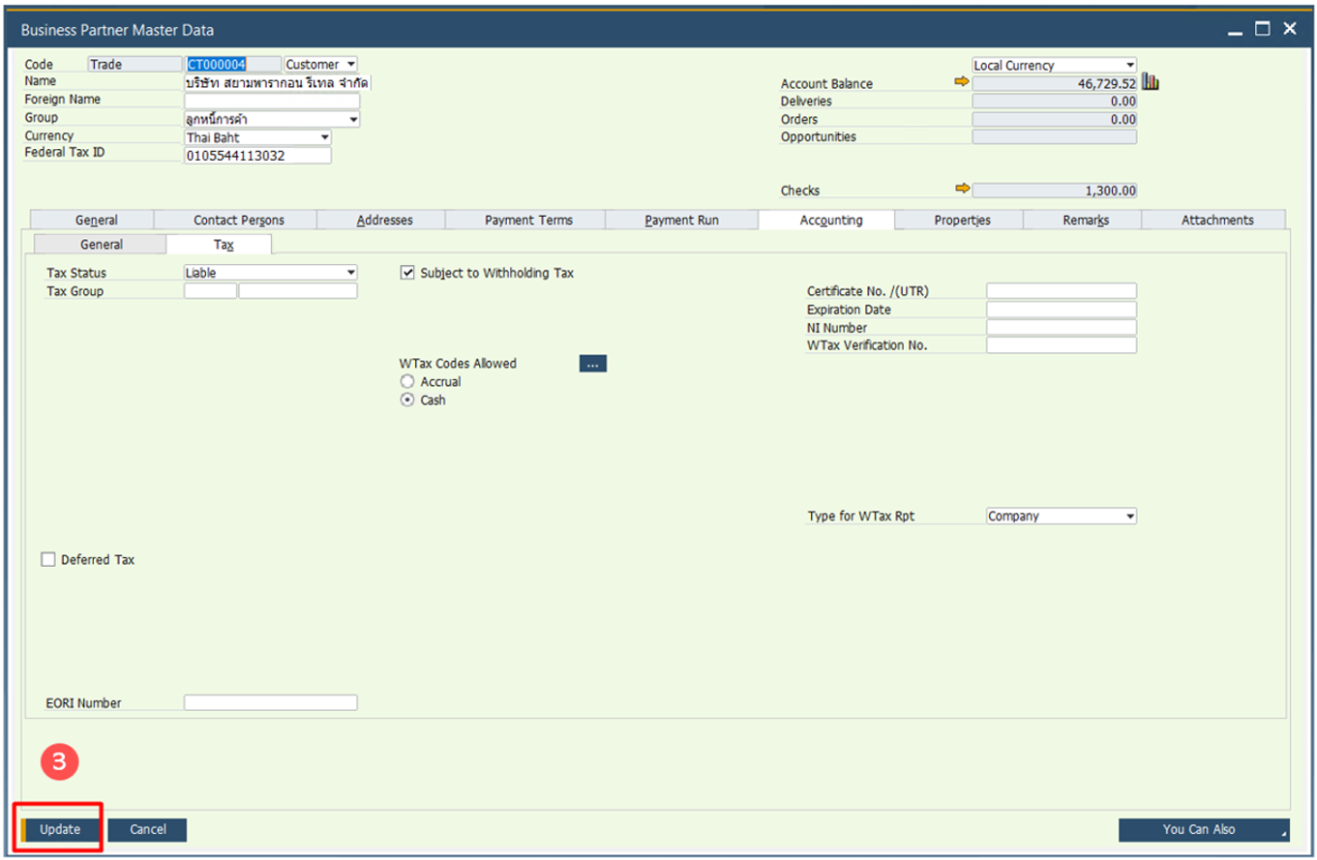Open the General sub-tab under Accounting
This screenshot has height=860, width=1317.
pos(102,245)
